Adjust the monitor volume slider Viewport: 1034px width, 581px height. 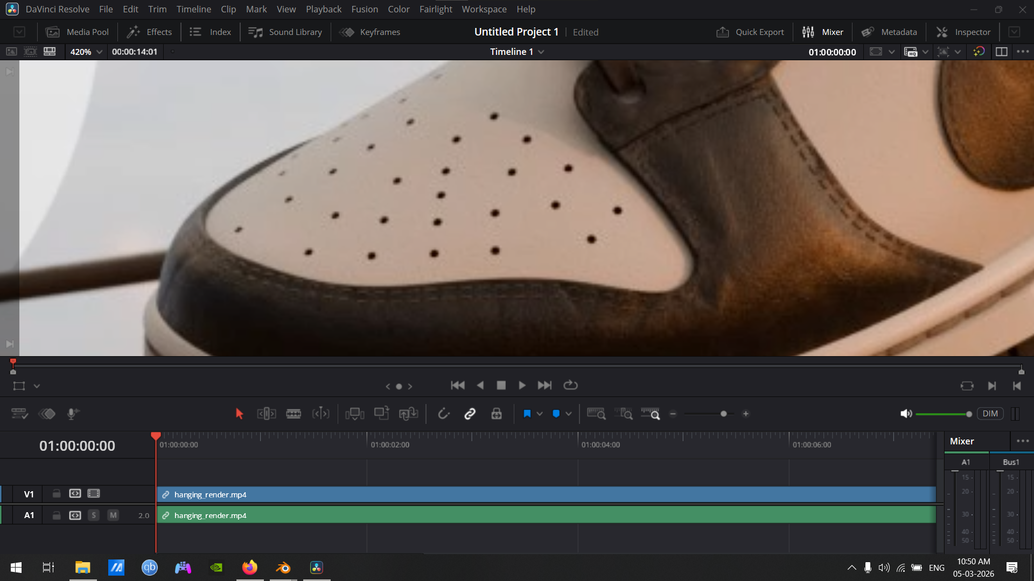969,414
